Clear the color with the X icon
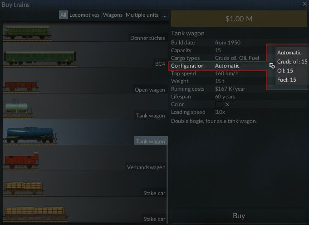The height and width of the screenshot is (225, 309). pos(227,104)
